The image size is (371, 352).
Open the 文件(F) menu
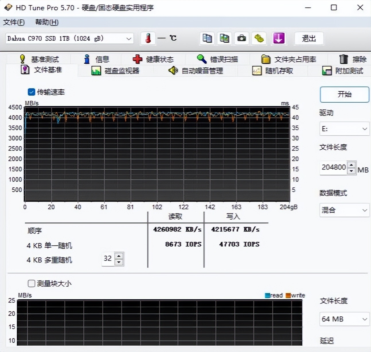[x=14, y=22]
